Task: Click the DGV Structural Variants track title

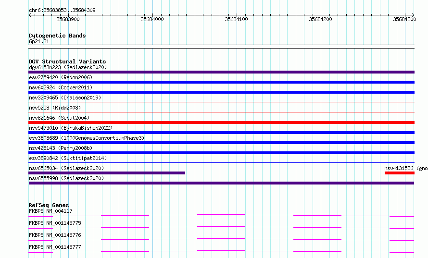Action: (67, 61)
